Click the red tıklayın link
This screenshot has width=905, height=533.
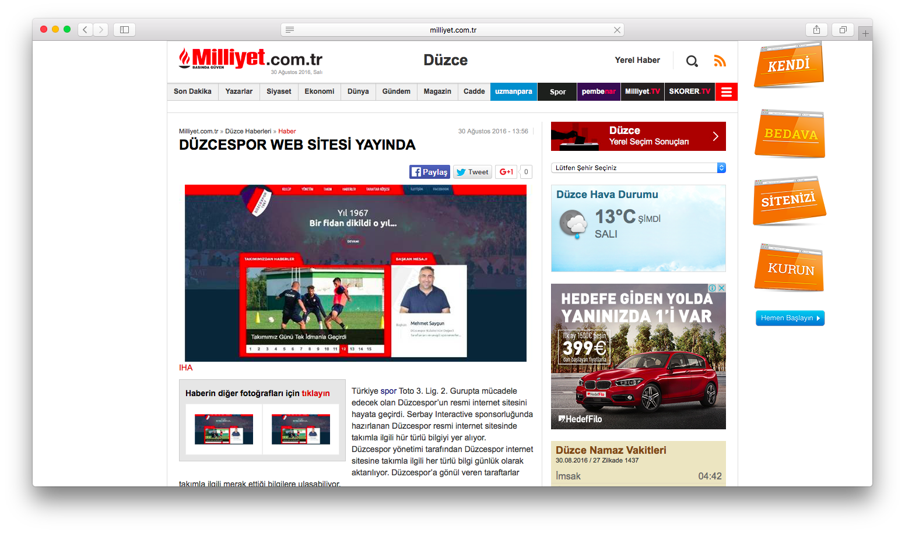click(x=315, y=393)
